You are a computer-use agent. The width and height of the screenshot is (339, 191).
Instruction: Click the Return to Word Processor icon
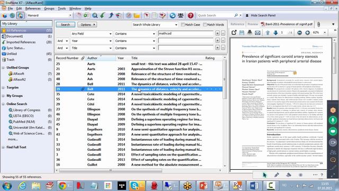163,15
